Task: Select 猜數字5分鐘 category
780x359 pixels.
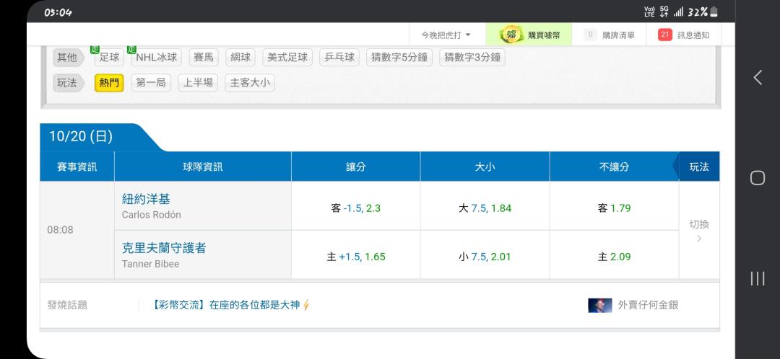Action: [x=399, y=57]
